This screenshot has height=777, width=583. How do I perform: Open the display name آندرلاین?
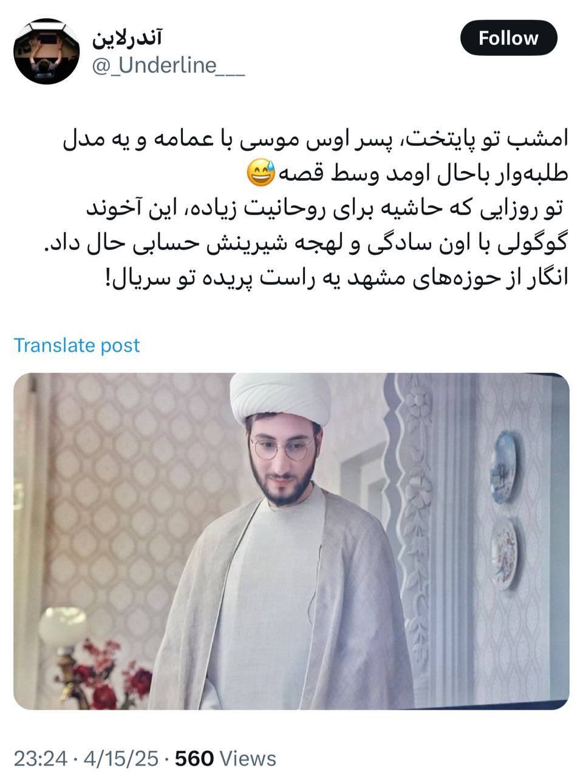(x=128, y=38)
